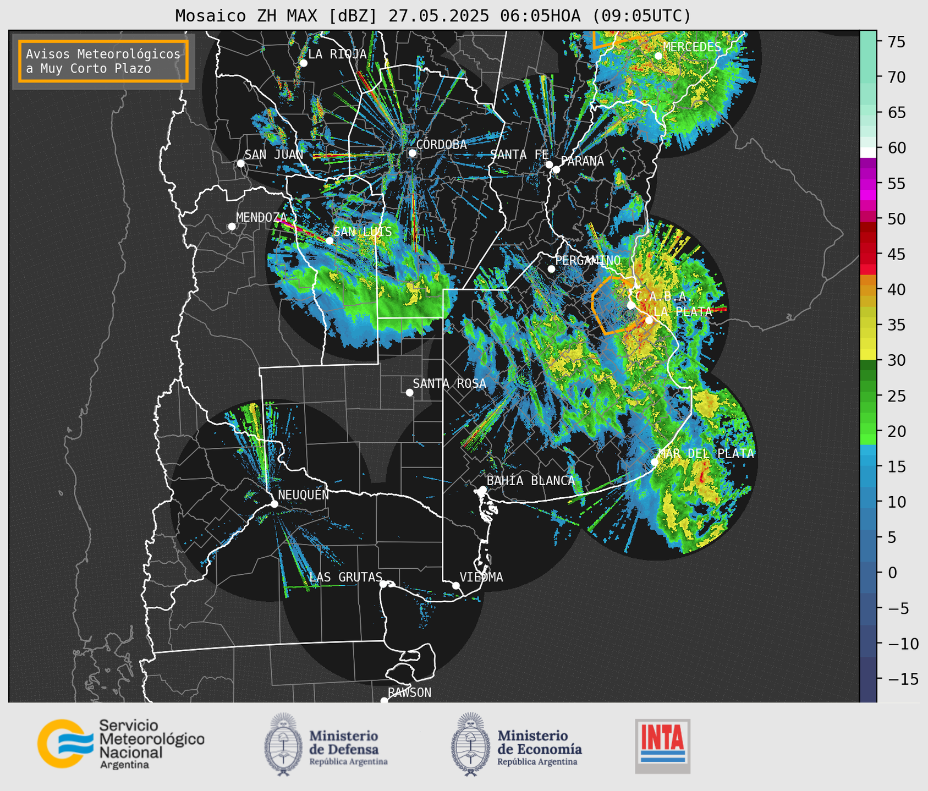Click the LA RIOJA city marker dot
928x791 pixels.
[303, 63]
